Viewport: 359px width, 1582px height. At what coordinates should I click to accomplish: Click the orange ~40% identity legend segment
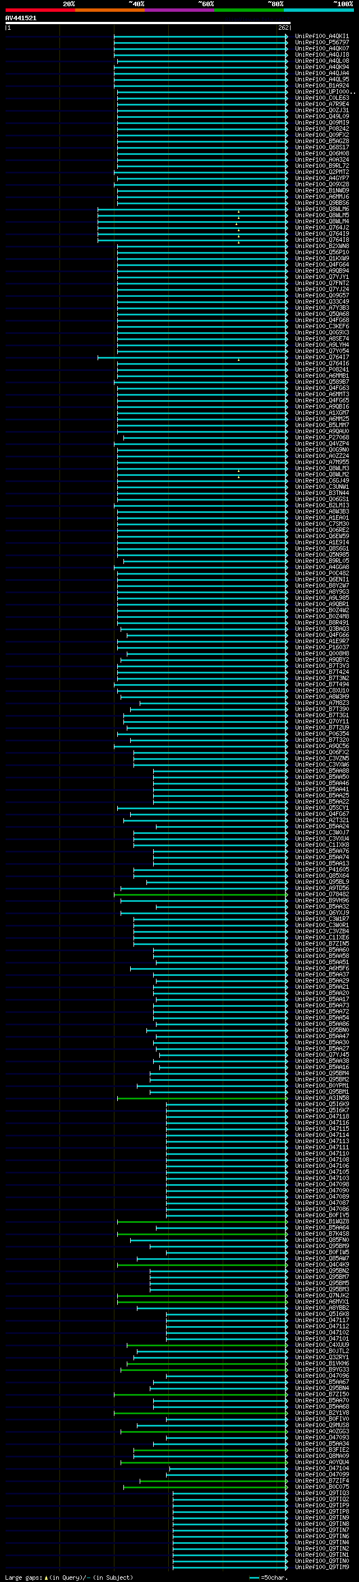click(110, 10)
